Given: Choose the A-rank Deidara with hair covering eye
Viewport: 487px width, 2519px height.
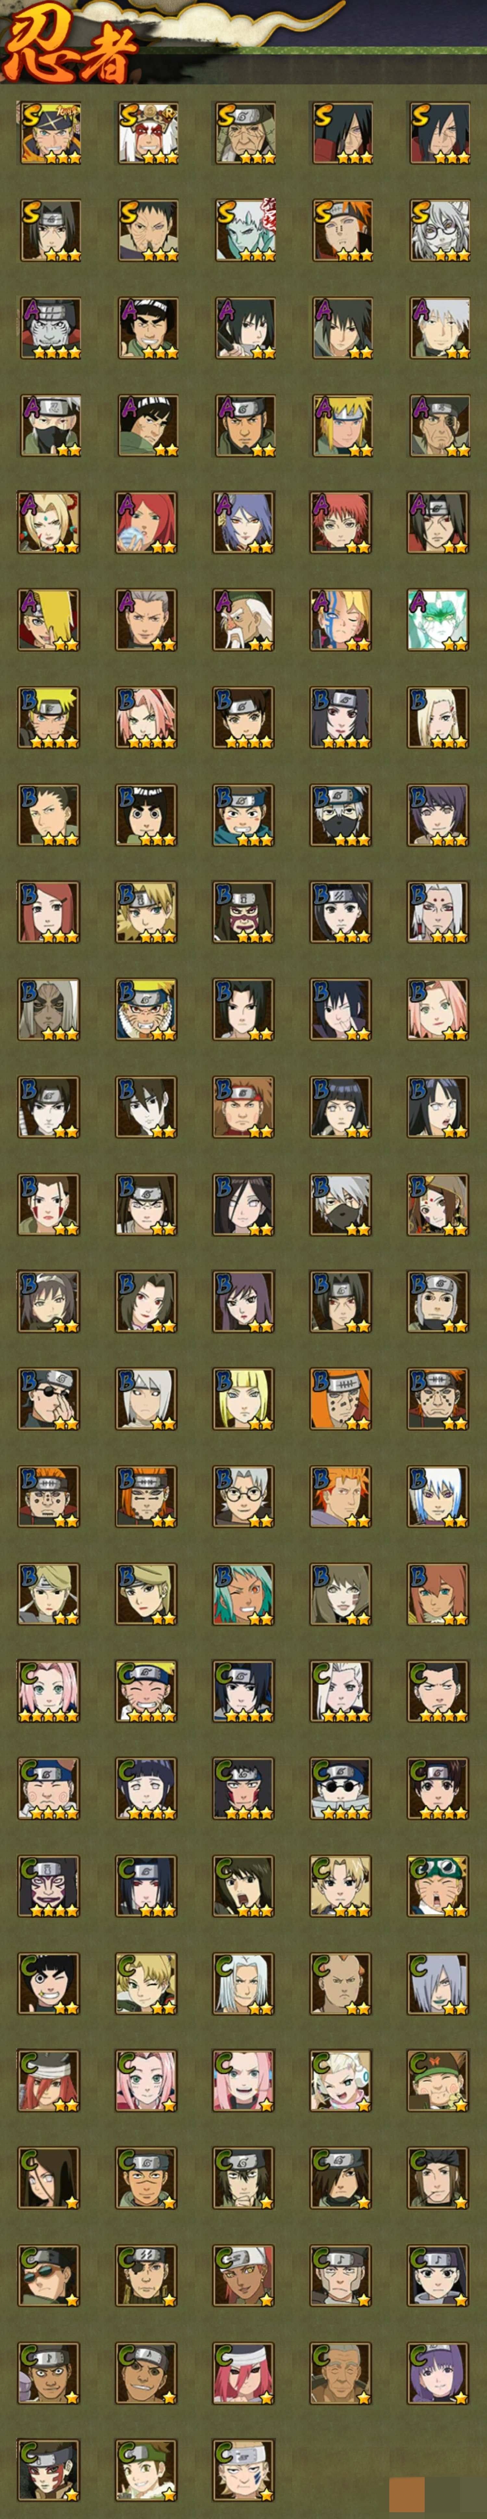Looking at the screenshot, I should (49, 620).
